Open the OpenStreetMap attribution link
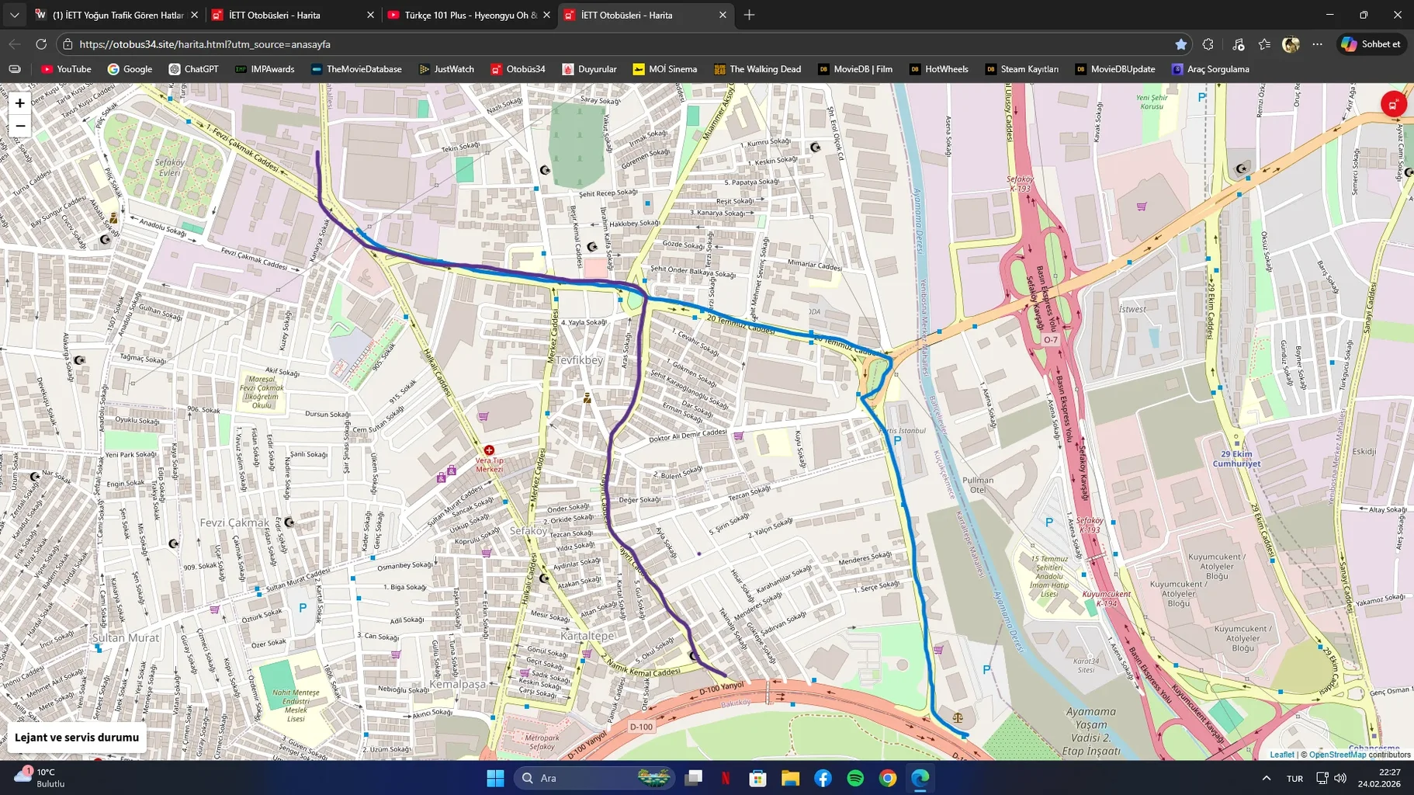 point(1336,754)
